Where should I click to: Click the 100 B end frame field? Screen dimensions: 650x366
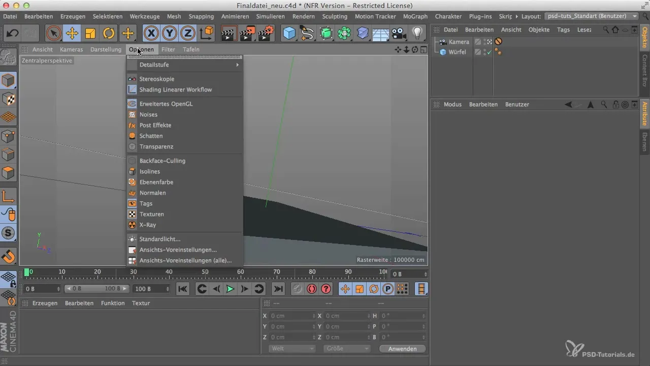tap(151, 289)
